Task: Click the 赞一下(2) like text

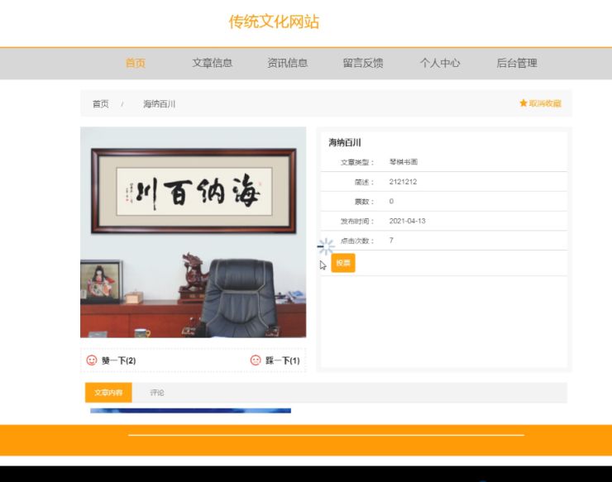Action: [x=118, y=360]
